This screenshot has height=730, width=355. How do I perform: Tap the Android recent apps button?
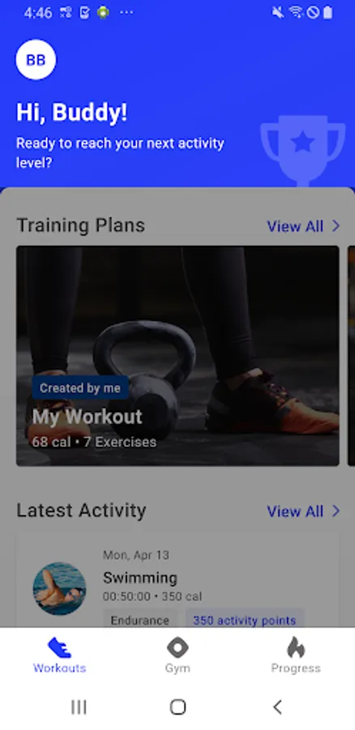(79, 707)
